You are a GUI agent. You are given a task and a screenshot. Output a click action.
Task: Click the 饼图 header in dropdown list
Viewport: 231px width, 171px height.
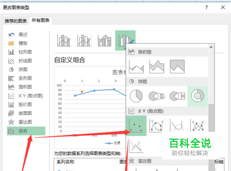(167, 82)
